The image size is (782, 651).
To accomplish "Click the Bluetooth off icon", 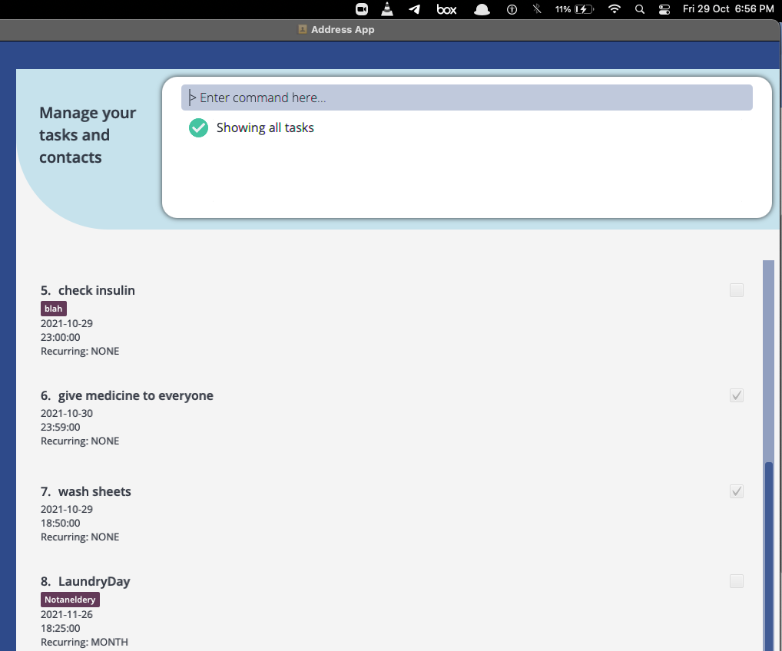I will click(x=537, y=9).
